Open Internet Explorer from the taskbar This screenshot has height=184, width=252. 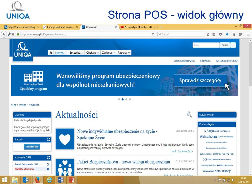pos(49,180)
